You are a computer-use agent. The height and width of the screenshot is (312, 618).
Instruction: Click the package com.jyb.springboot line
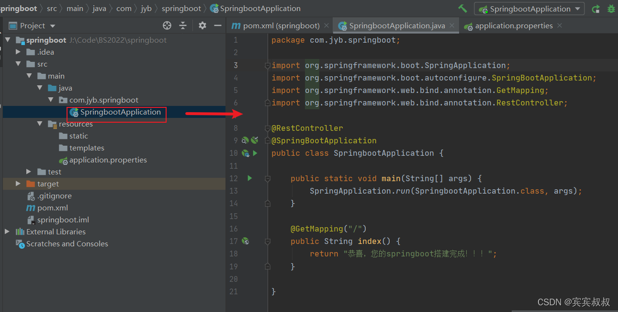pyautogui.click(x=336, y=40)
